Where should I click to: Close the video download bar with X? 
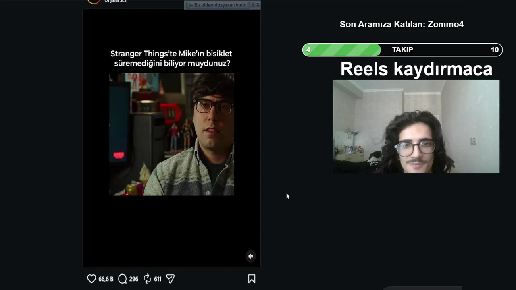(258, 5)
